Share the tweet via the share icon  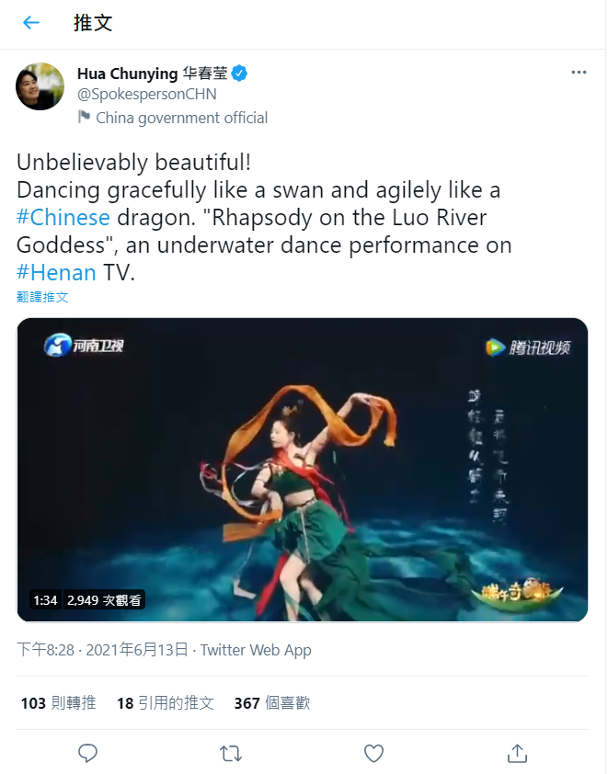tap(517, 752)
